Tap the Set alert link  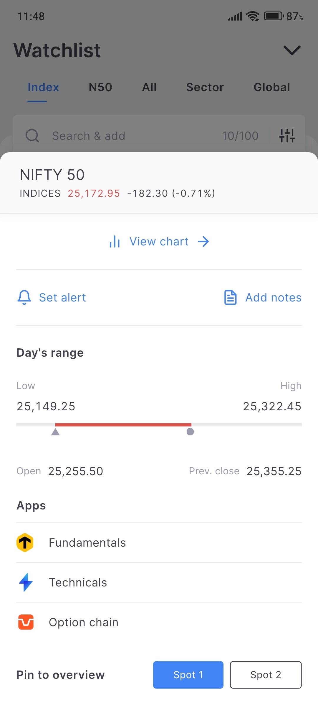[x=62, y=297]
